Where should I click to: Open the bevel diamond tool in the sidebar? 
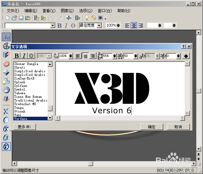point(6,72)
